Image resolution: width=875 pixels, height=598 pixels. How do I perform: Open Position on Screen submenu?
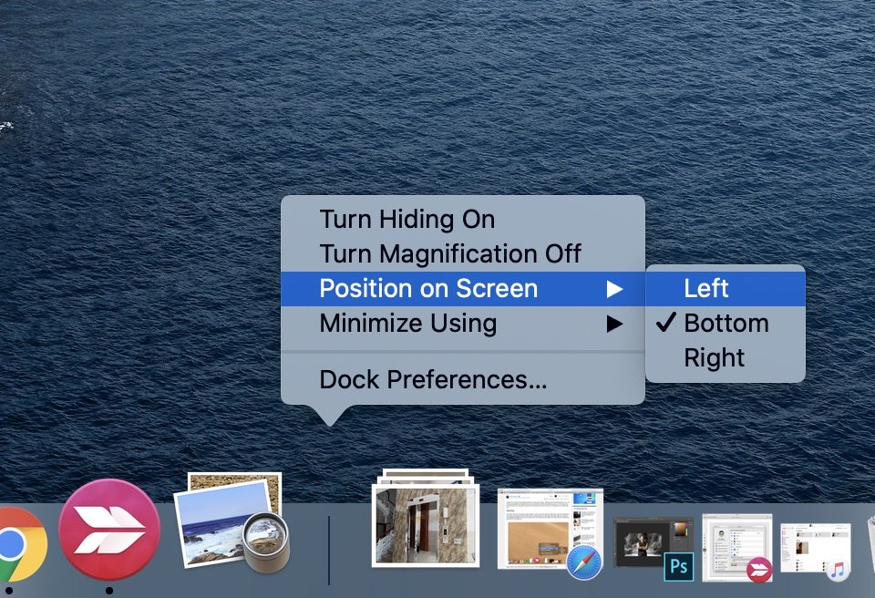coord(463,289)
